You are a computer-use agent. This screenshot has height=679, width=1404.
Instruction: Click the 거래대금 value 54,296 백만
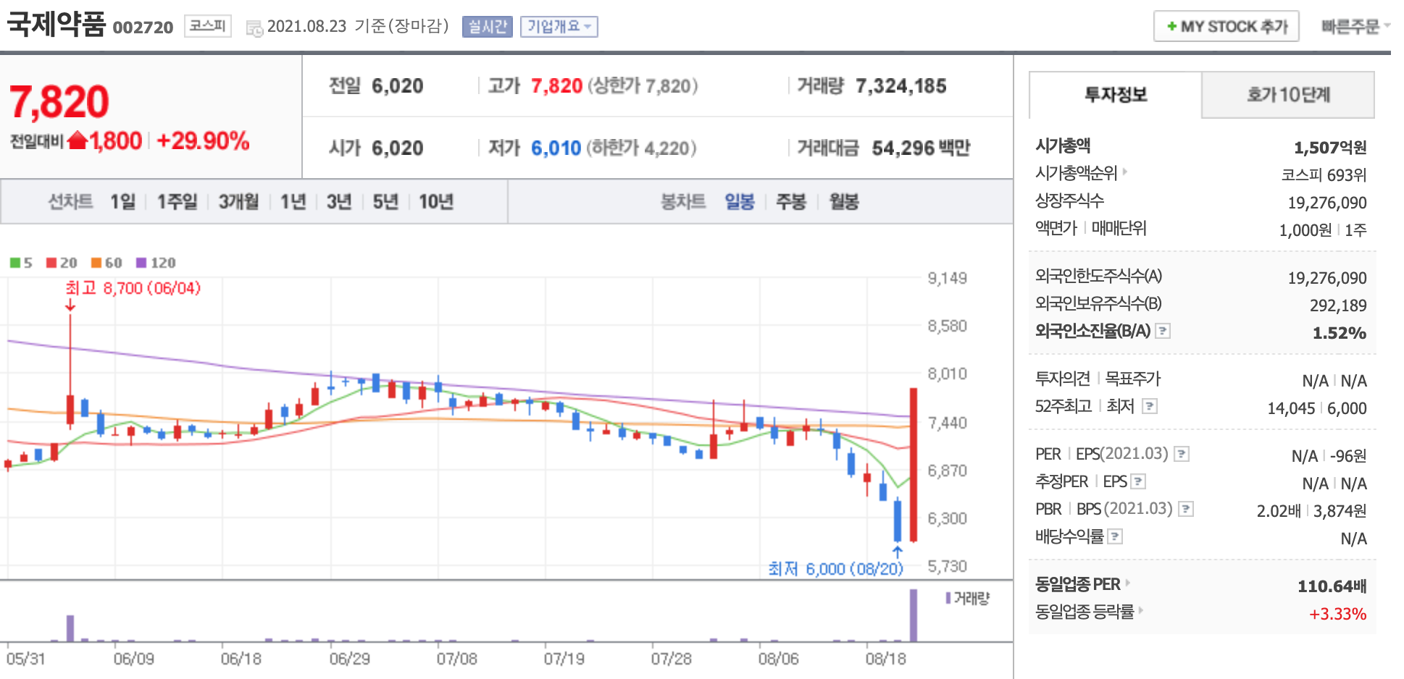(x=921, y=148)
